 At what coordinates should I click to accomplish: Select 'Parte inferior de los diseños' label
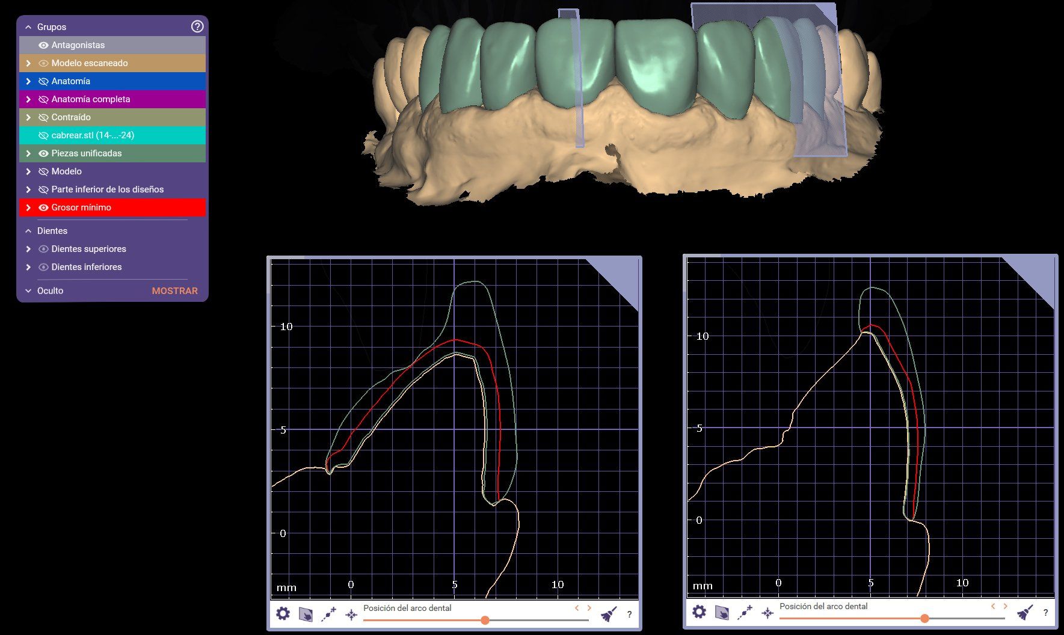108,189
